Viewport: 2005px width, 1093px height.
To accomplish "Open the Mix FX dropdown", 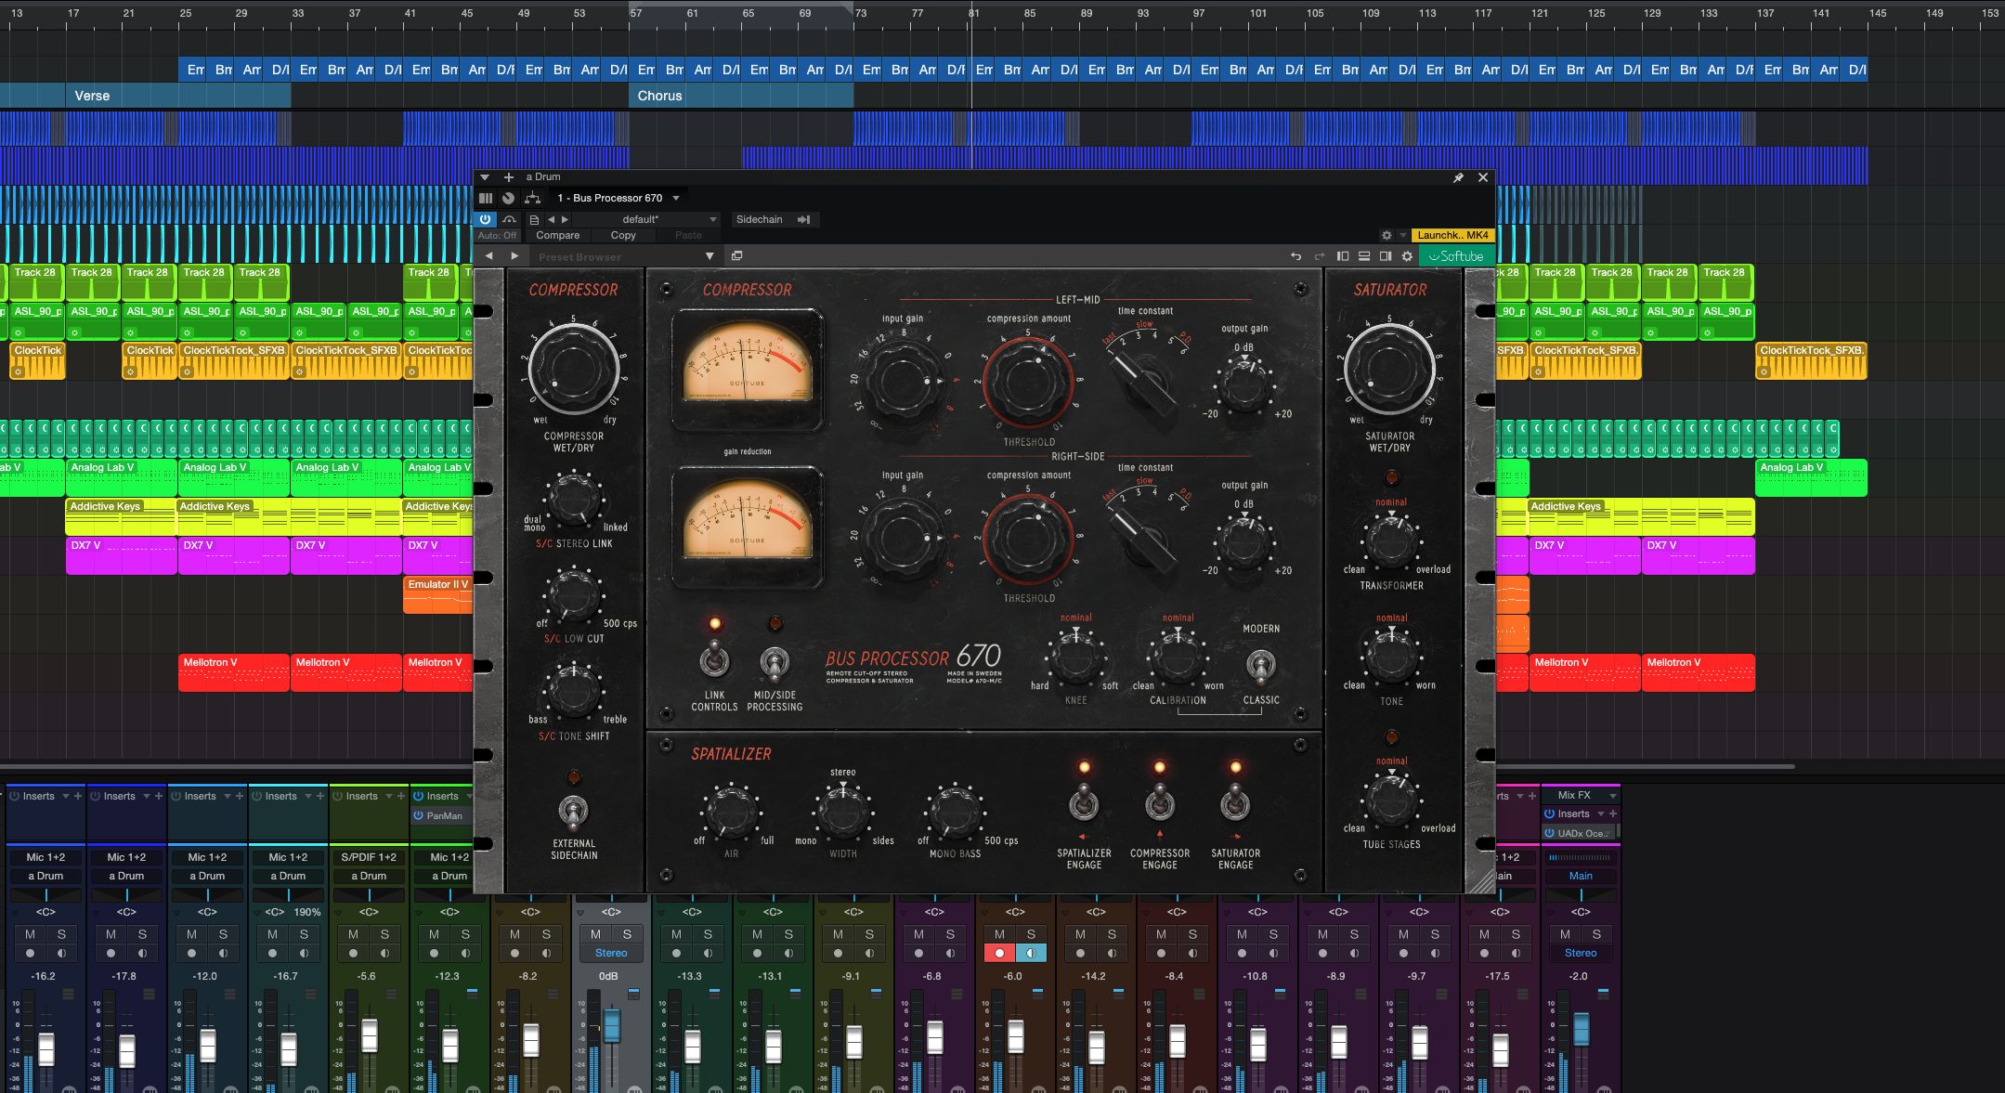I will [x=1581, y=796].
